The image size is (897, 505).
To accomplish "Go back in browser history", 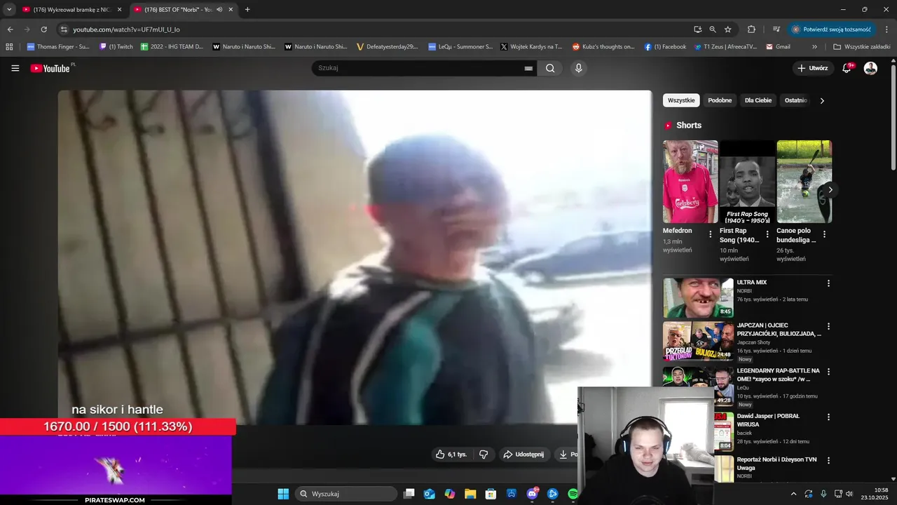I will point(10,29).
